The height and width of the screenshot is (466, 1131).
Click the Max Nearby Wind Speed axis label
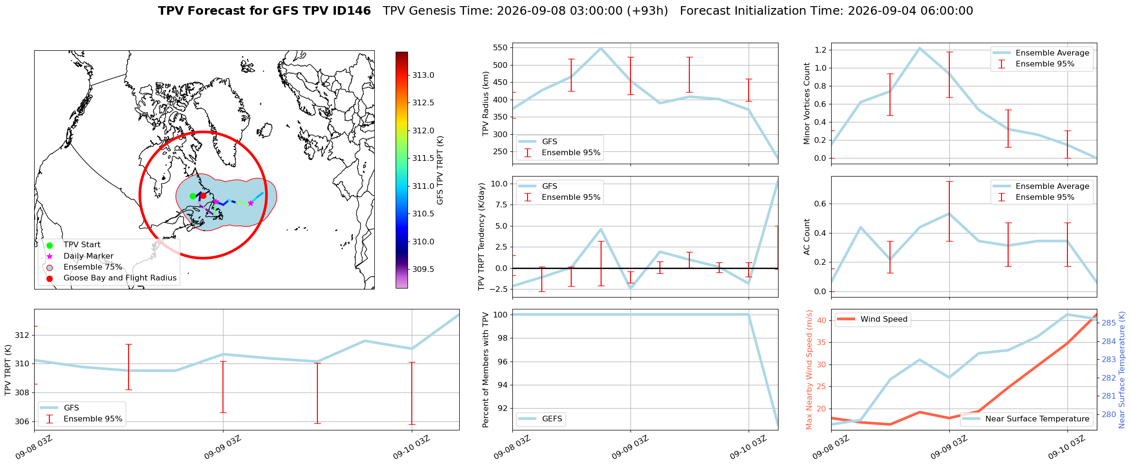809,370
